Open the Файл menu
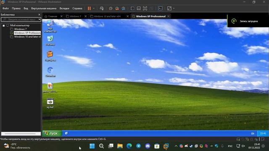 [5, 8]
